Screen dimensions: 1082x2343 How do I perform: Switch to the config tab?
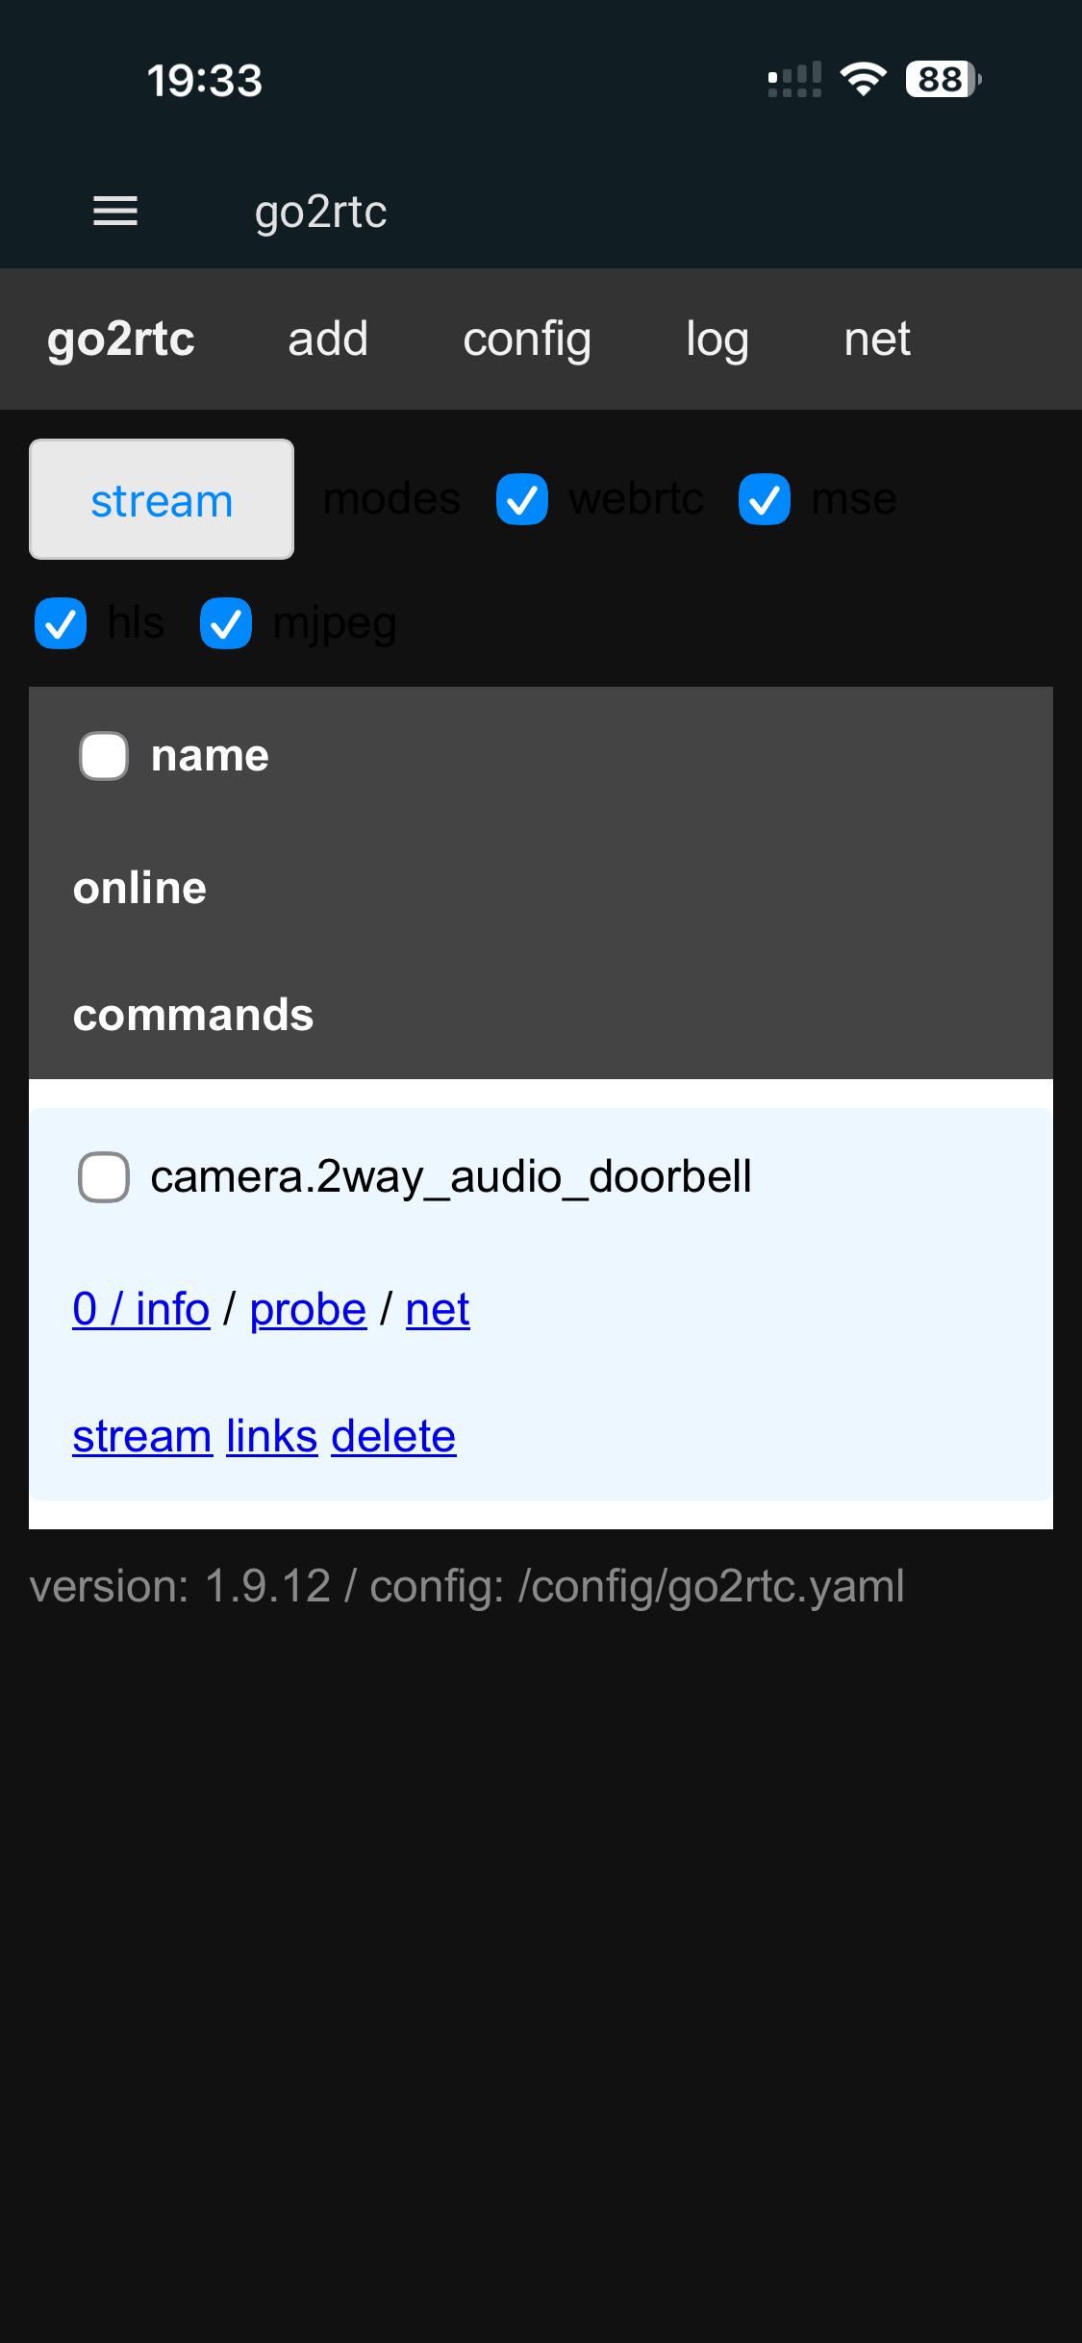[x=527, y=340]
